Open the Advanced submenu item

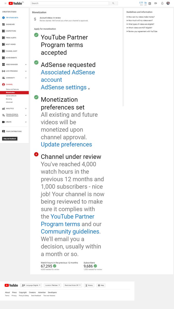click(x=9, y=102)
